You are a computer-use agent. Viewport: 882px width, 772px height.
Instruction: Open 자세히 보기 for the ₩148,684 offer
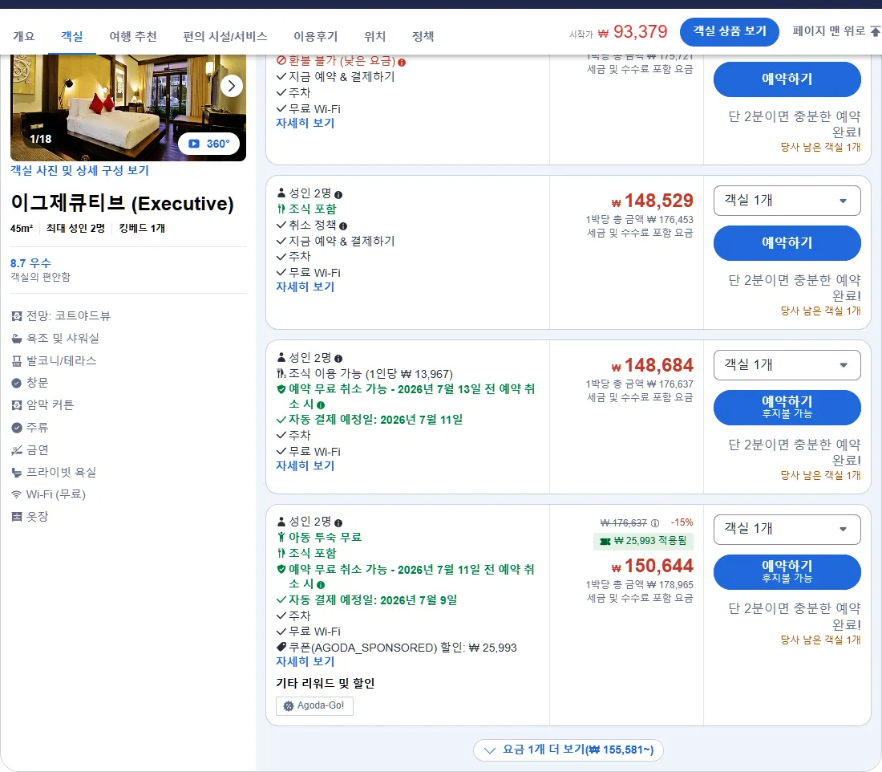305,465
